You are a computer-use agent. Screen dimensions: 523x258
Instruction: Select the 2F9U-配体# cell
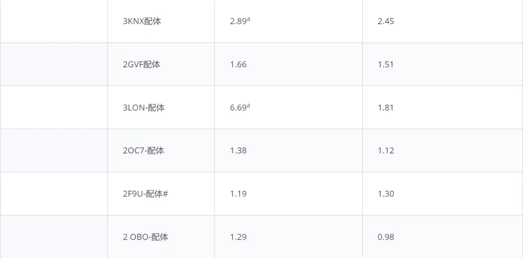click(x=161, y=194)
